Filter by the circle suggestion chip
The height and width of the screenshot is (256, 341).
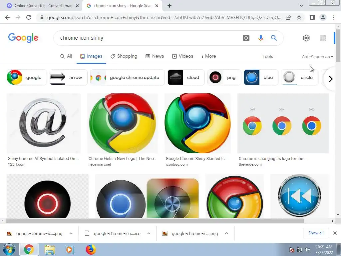click(x=300, y=77)
